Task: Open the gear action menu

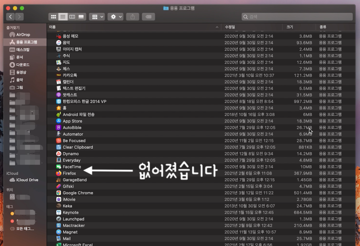Action: click(x=115, y=17)
